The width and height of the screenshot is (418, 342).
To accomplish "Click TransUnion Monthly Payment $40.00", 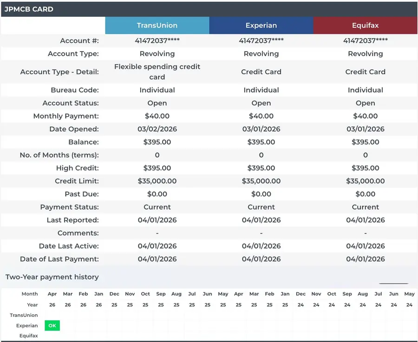I will (x=157, y=116).
